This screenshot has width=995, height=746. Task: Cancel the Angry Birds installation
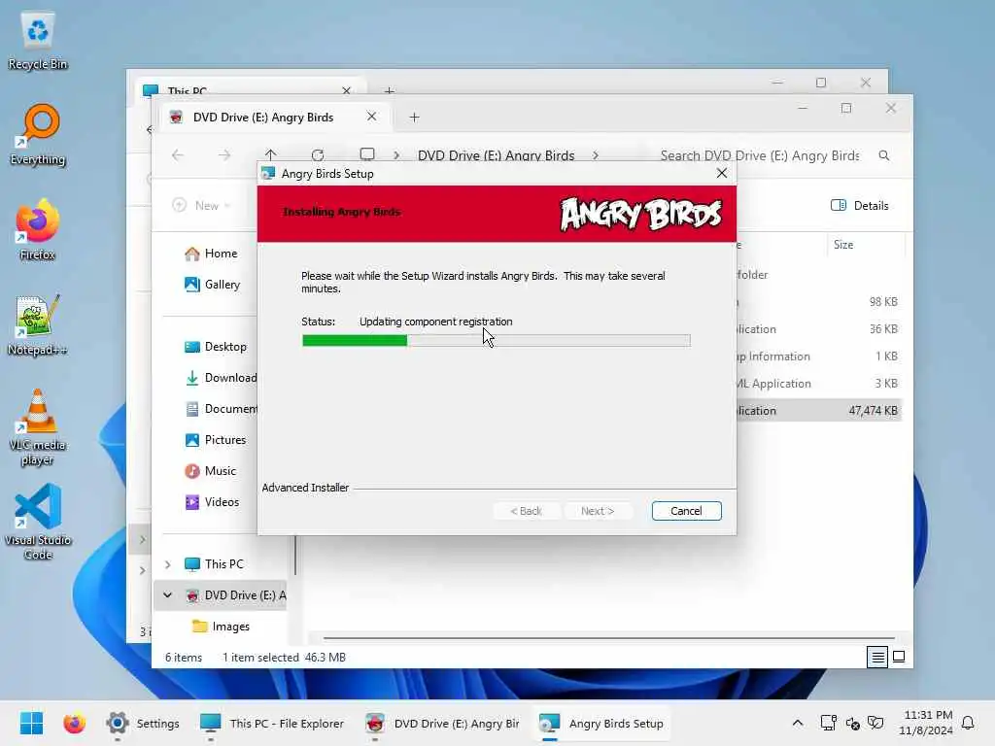click(686, 511)
